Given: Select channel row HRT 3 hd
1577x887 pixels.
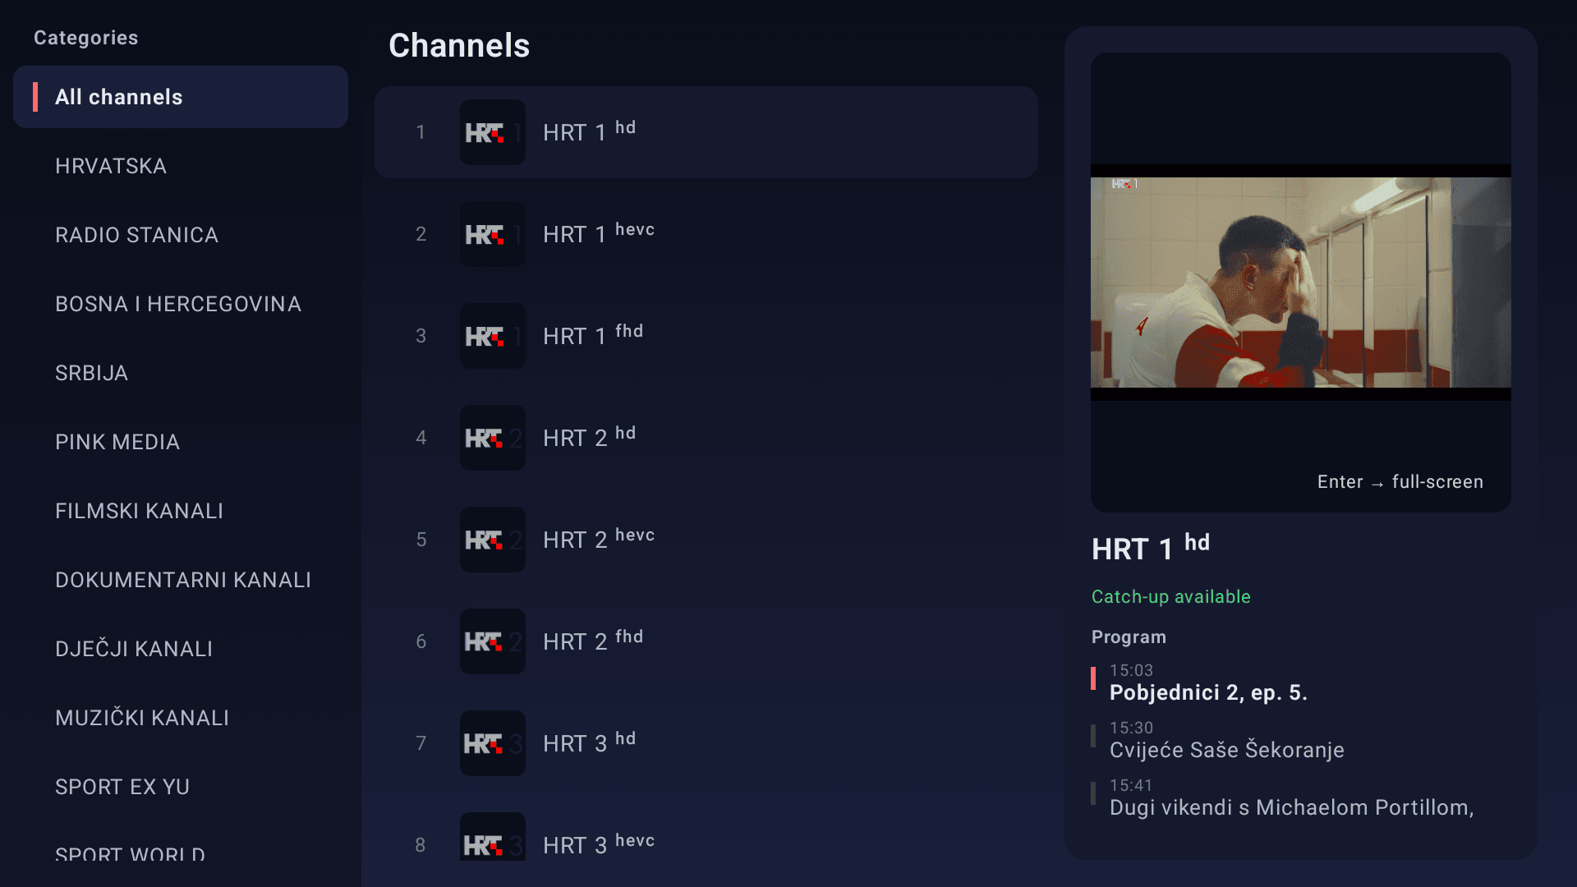Looking at the screenshot, I should point(706,743).
